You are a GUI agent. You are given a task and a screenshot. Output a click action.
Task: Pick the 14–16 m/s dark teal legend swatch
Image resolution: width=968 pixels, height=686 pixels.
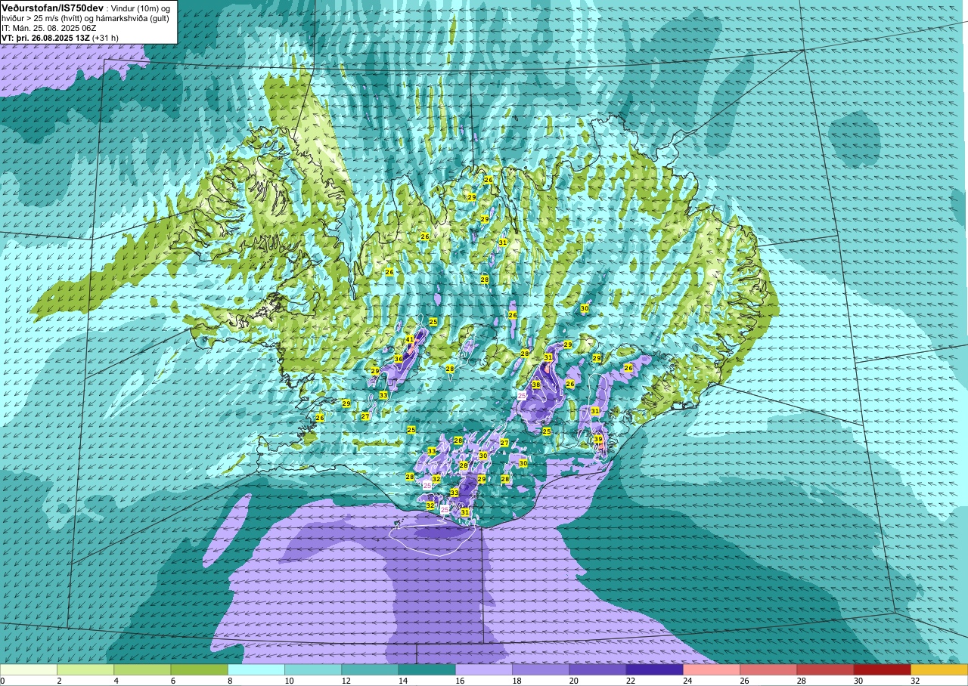click(x=427, y=669)
